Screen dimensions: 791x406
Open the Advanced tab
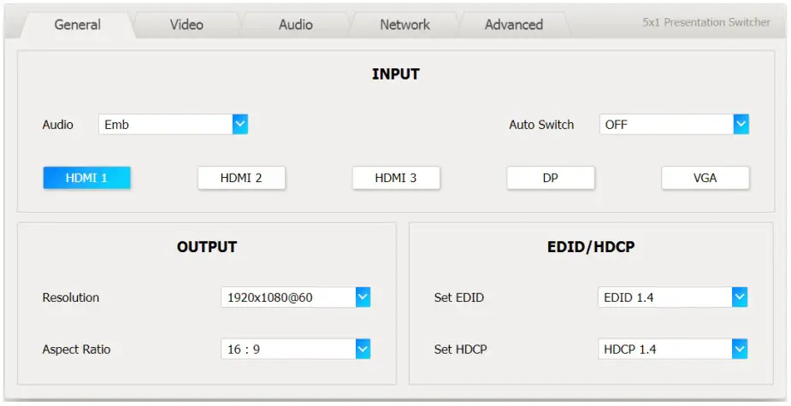tap(513, 25)
